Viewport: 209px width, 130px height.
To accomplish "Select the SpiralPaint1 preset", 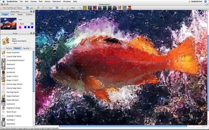I will (x=17, y=72).
